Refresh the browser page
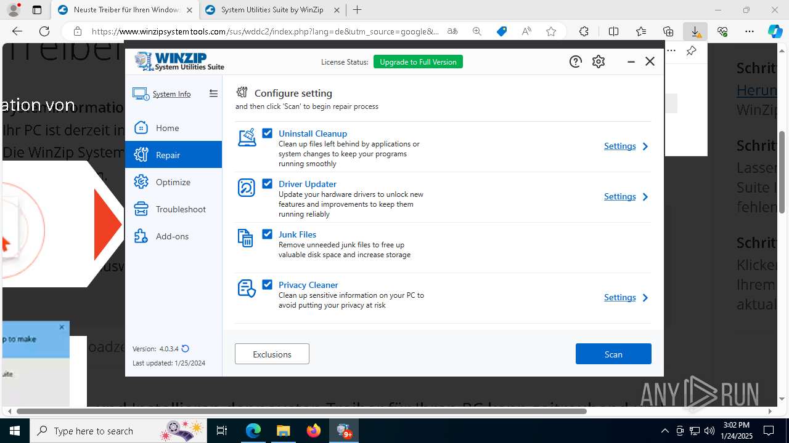Screen dimensions: 789x443 [44, 31]
